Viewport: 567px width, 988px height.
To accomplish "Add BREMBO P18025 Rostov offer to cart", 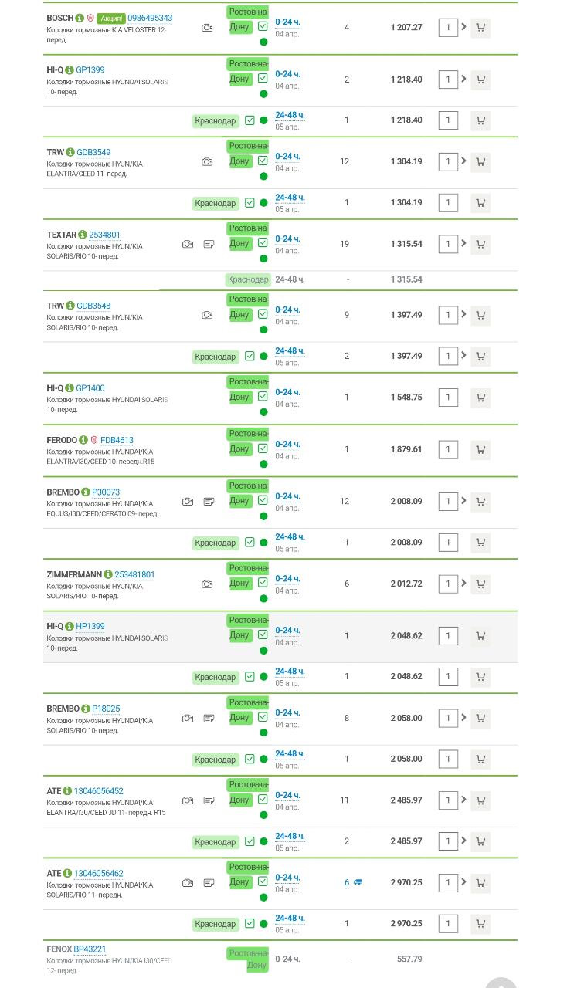I will 480,719.
